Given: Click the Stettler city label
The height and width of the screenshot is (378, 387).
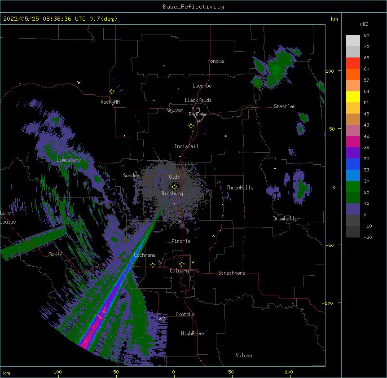Looking at the screenshot, I should click(285, 106).
